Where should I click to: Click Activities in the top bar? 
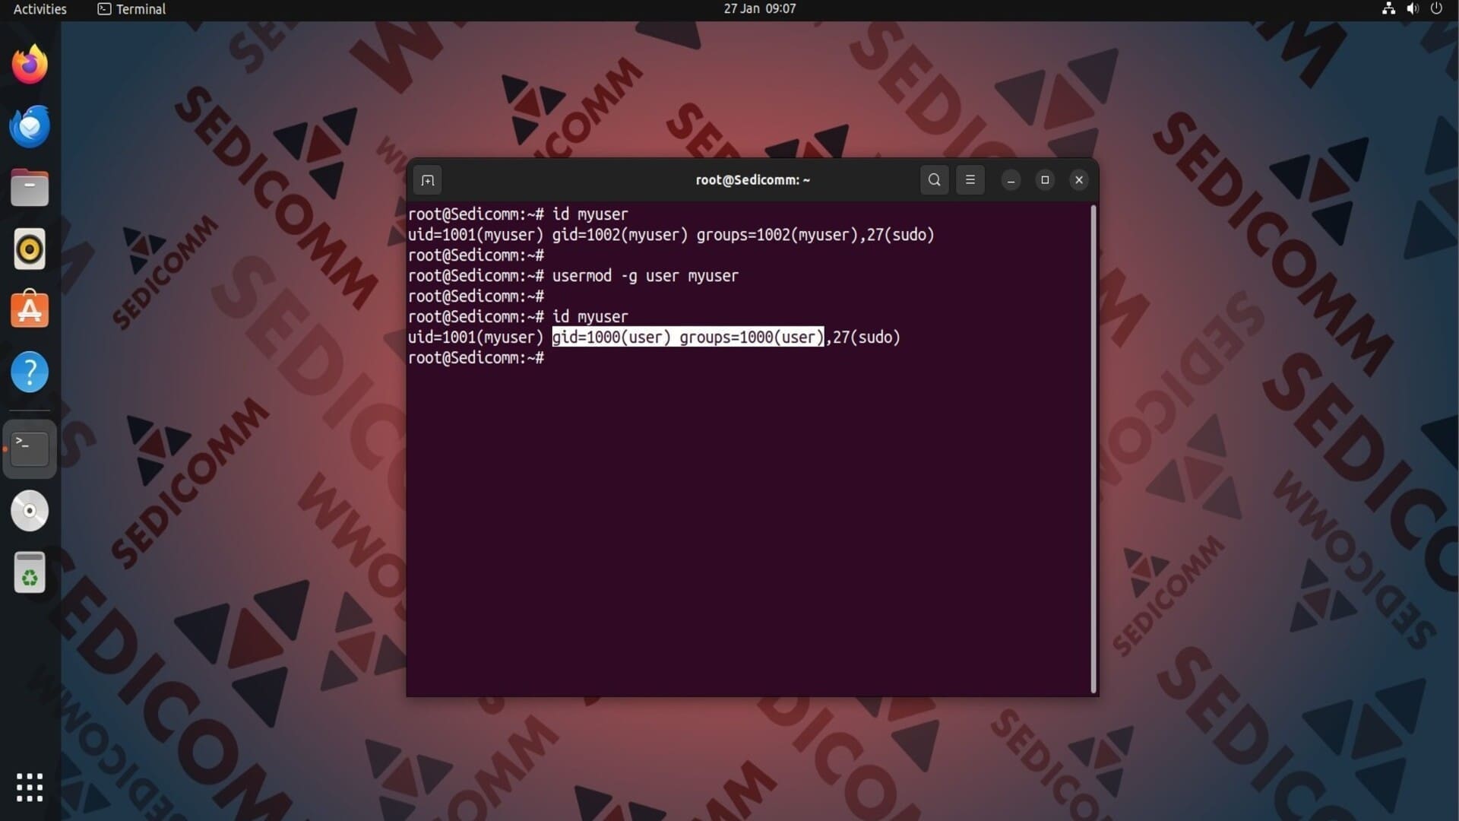(x=40, y=9)
